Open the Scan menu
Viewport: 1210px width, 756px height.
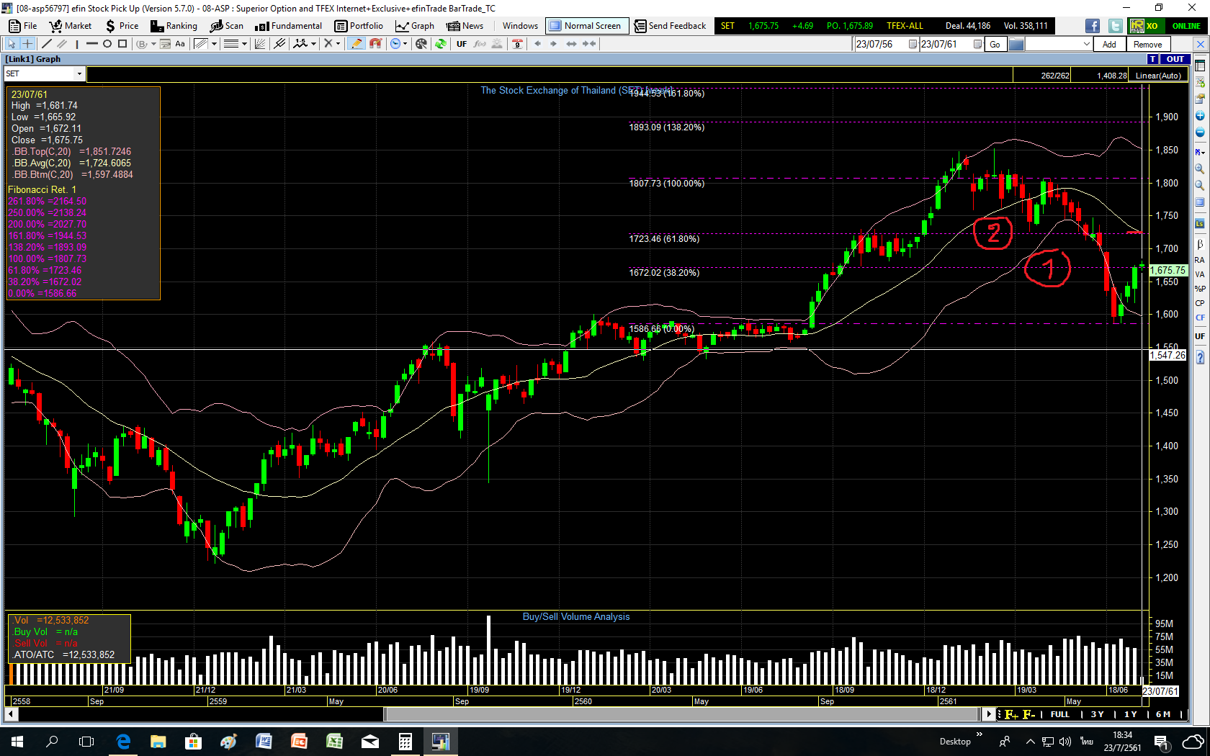tap(227, 26)
